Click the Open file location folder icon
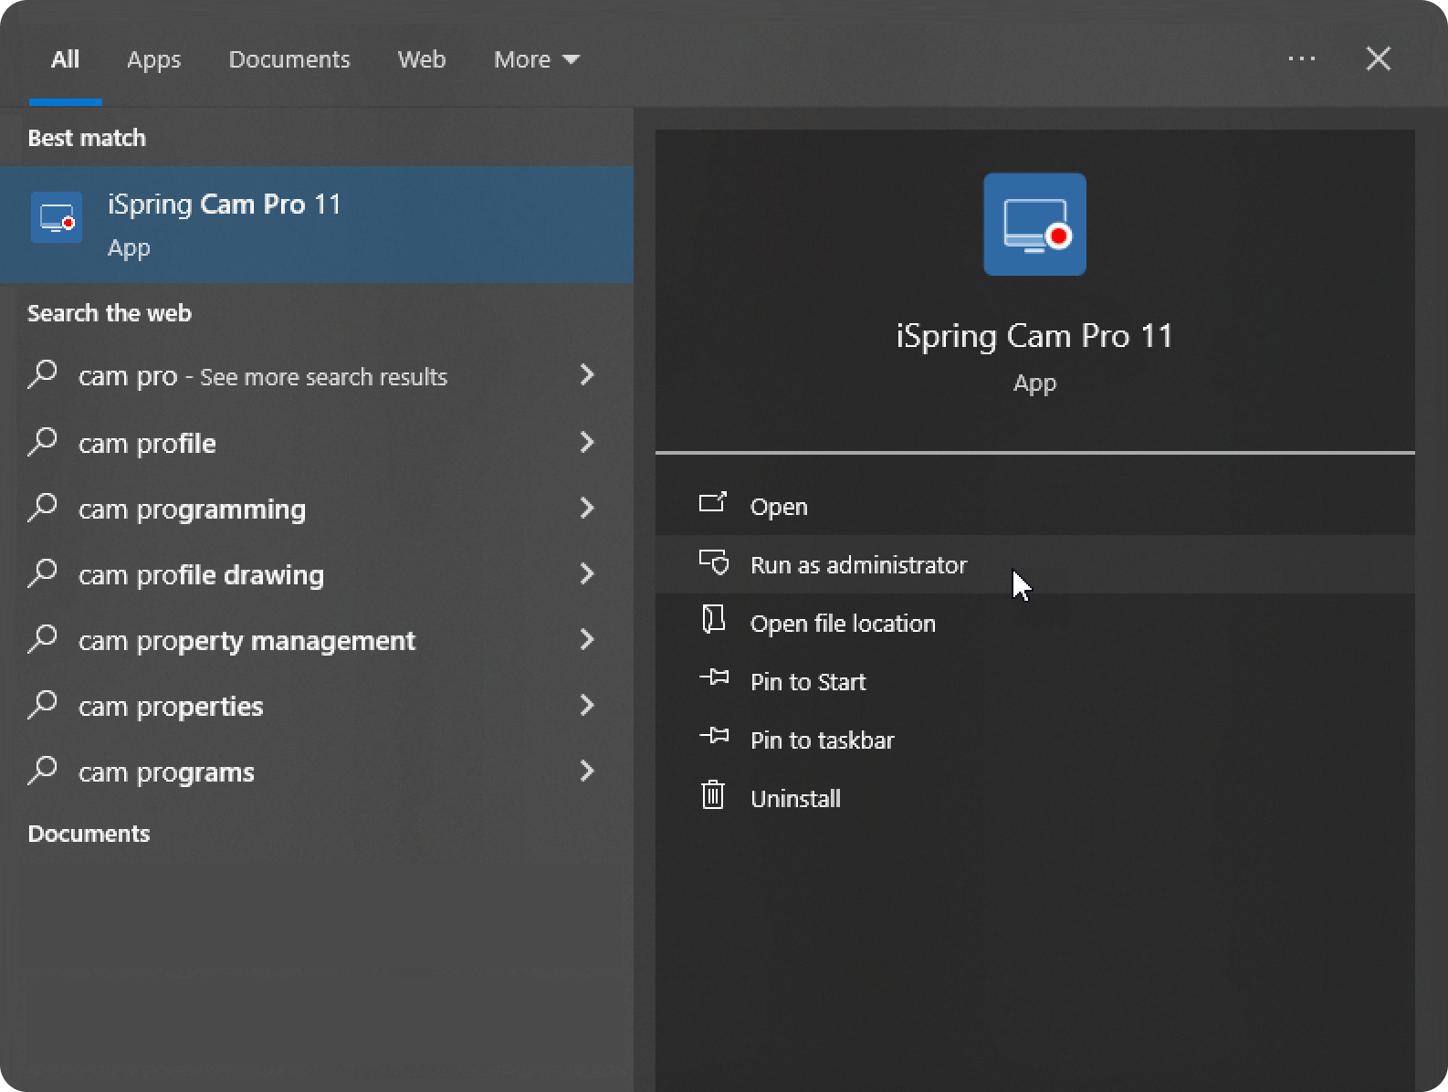This screenshot has width=1448, height=1092. click(x=713, y=620)
